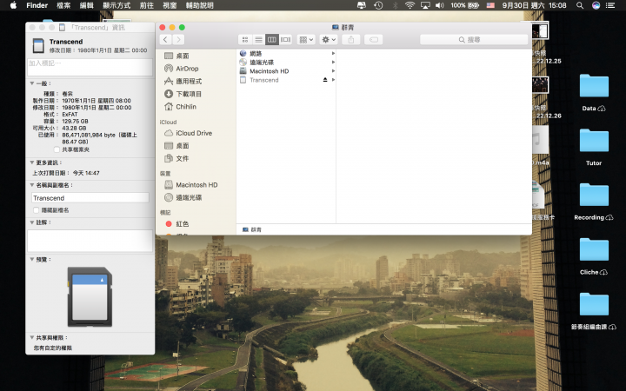Switch Finder to list view
Screen dimensions: 626x391
[259, 39]
